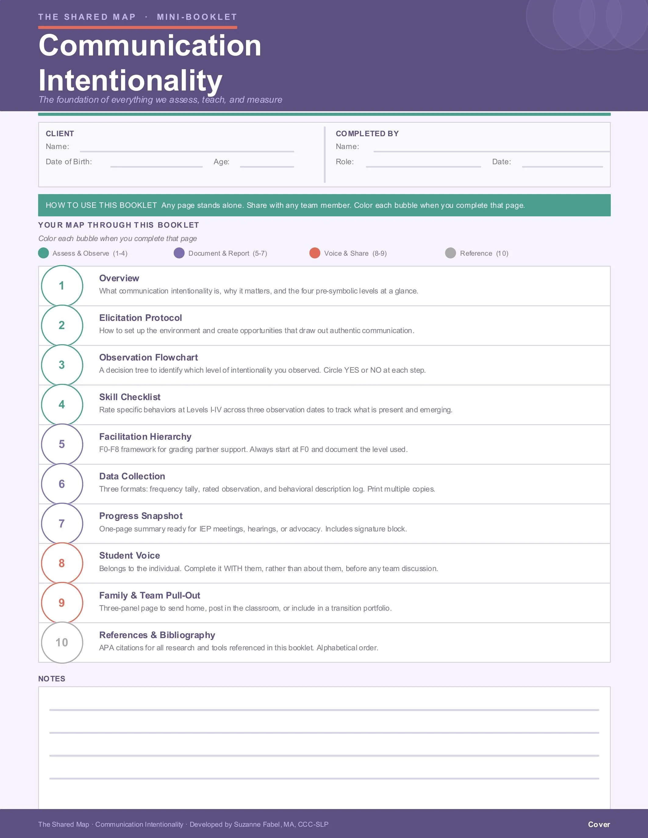The width and height of the screenshot is (648, 838).
Task: Click the Cover label in the footer
Action: (x=599, y=824)
